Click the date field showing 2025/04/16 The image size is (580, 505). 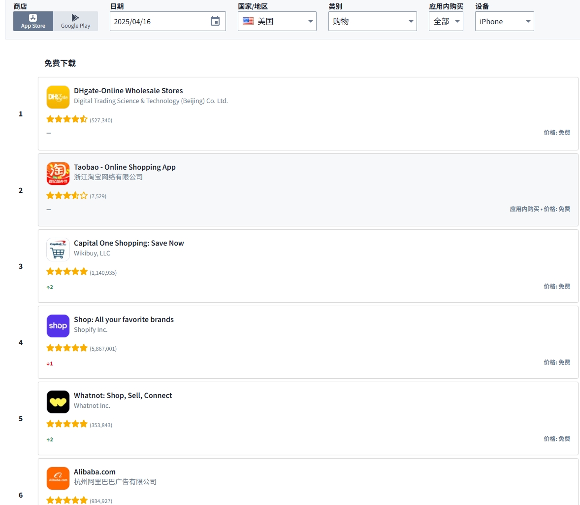(x=167, y=21)
